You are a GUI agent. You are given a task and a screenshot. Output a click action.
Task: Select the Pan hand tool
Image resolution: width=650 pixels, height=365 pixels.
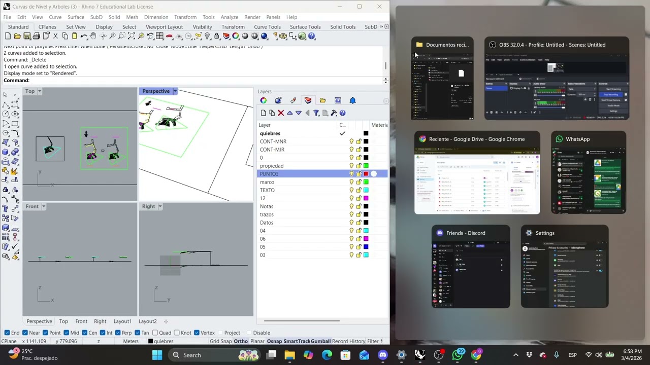(x=93, y=36)
